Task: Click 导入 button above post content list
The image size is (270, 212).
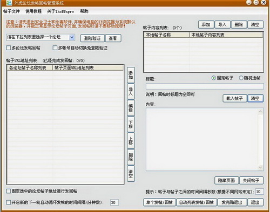Action: 222,24
